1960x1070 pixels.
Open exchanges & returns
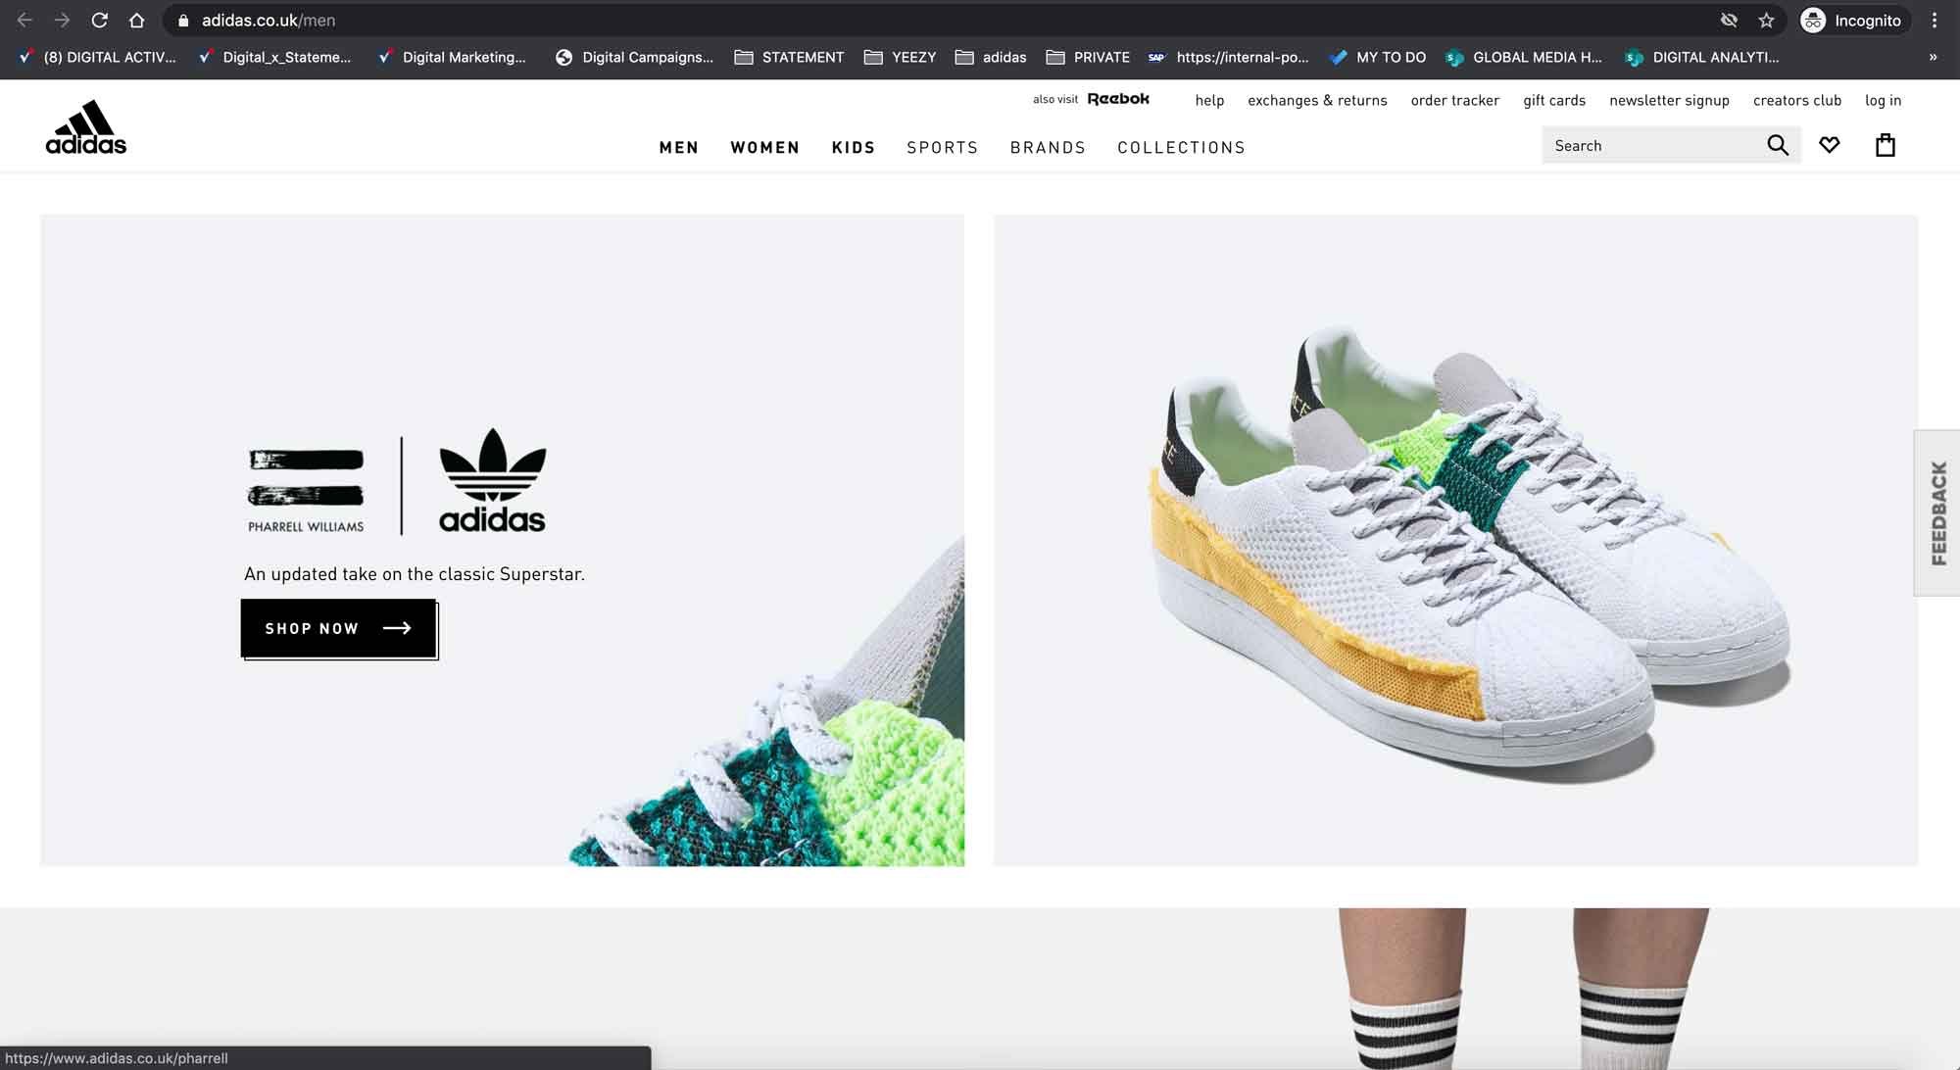pyautogui.click(x=1317, y=100)
